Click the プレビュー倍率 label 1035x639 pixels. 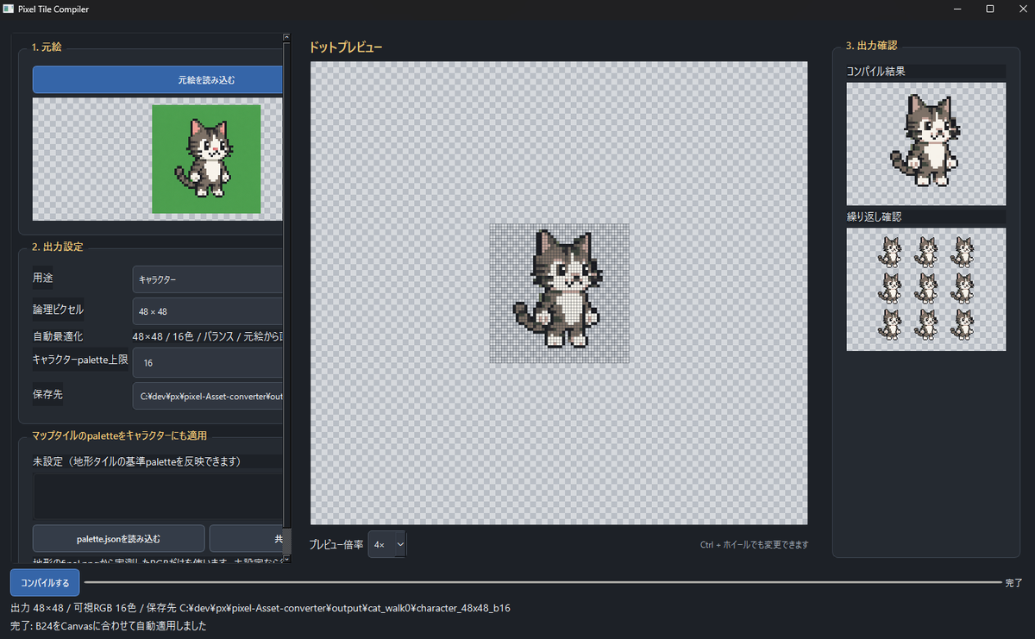336,545
